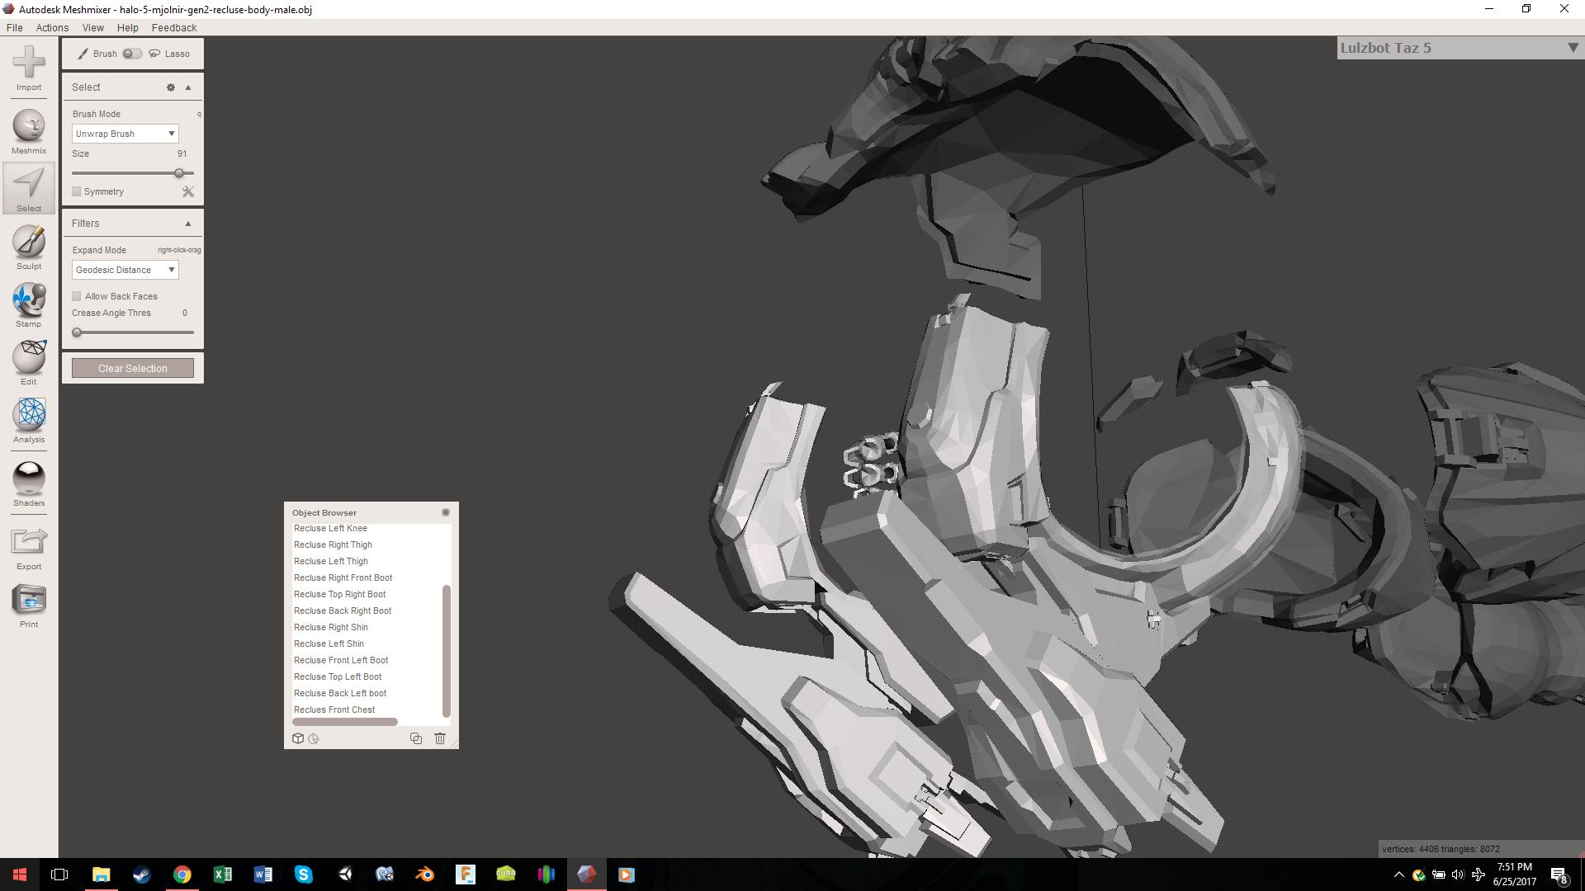1585x891 pixels.
Task: Collapse the Filters panel
Action: click(188, 224)
